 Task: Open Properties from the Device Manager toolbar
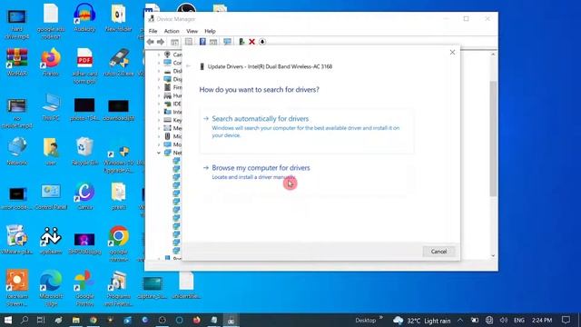(189, 42)
